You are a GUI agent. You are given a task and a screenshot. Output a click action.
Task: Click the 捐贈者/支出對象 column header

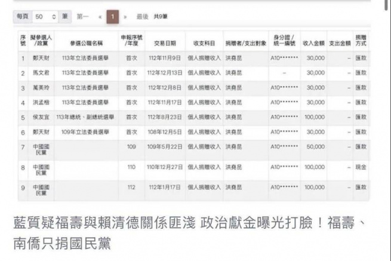click(x=246, y=43)
